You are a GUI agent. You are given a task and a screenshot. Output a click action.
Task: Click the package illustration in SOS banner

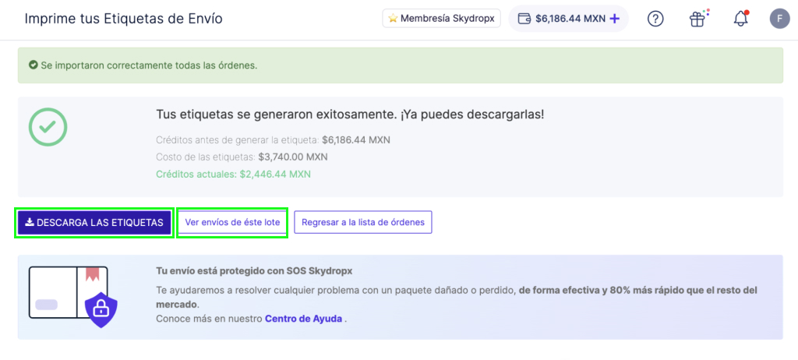(68, 293)
